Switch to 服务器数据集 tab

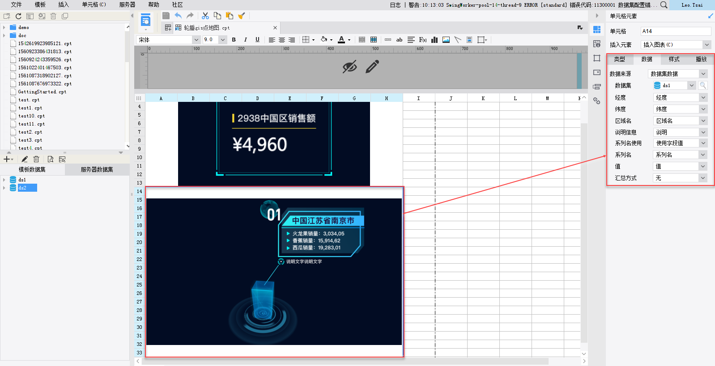[97, 169]
